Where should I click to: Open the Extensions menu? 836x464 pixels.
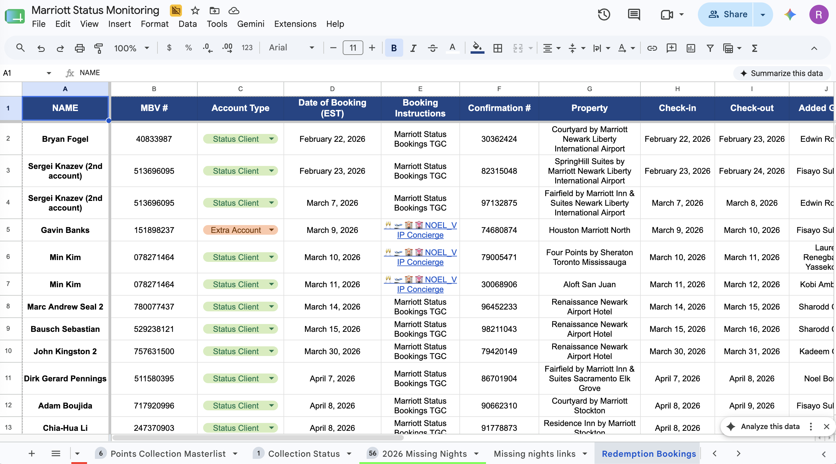(295, 24)
